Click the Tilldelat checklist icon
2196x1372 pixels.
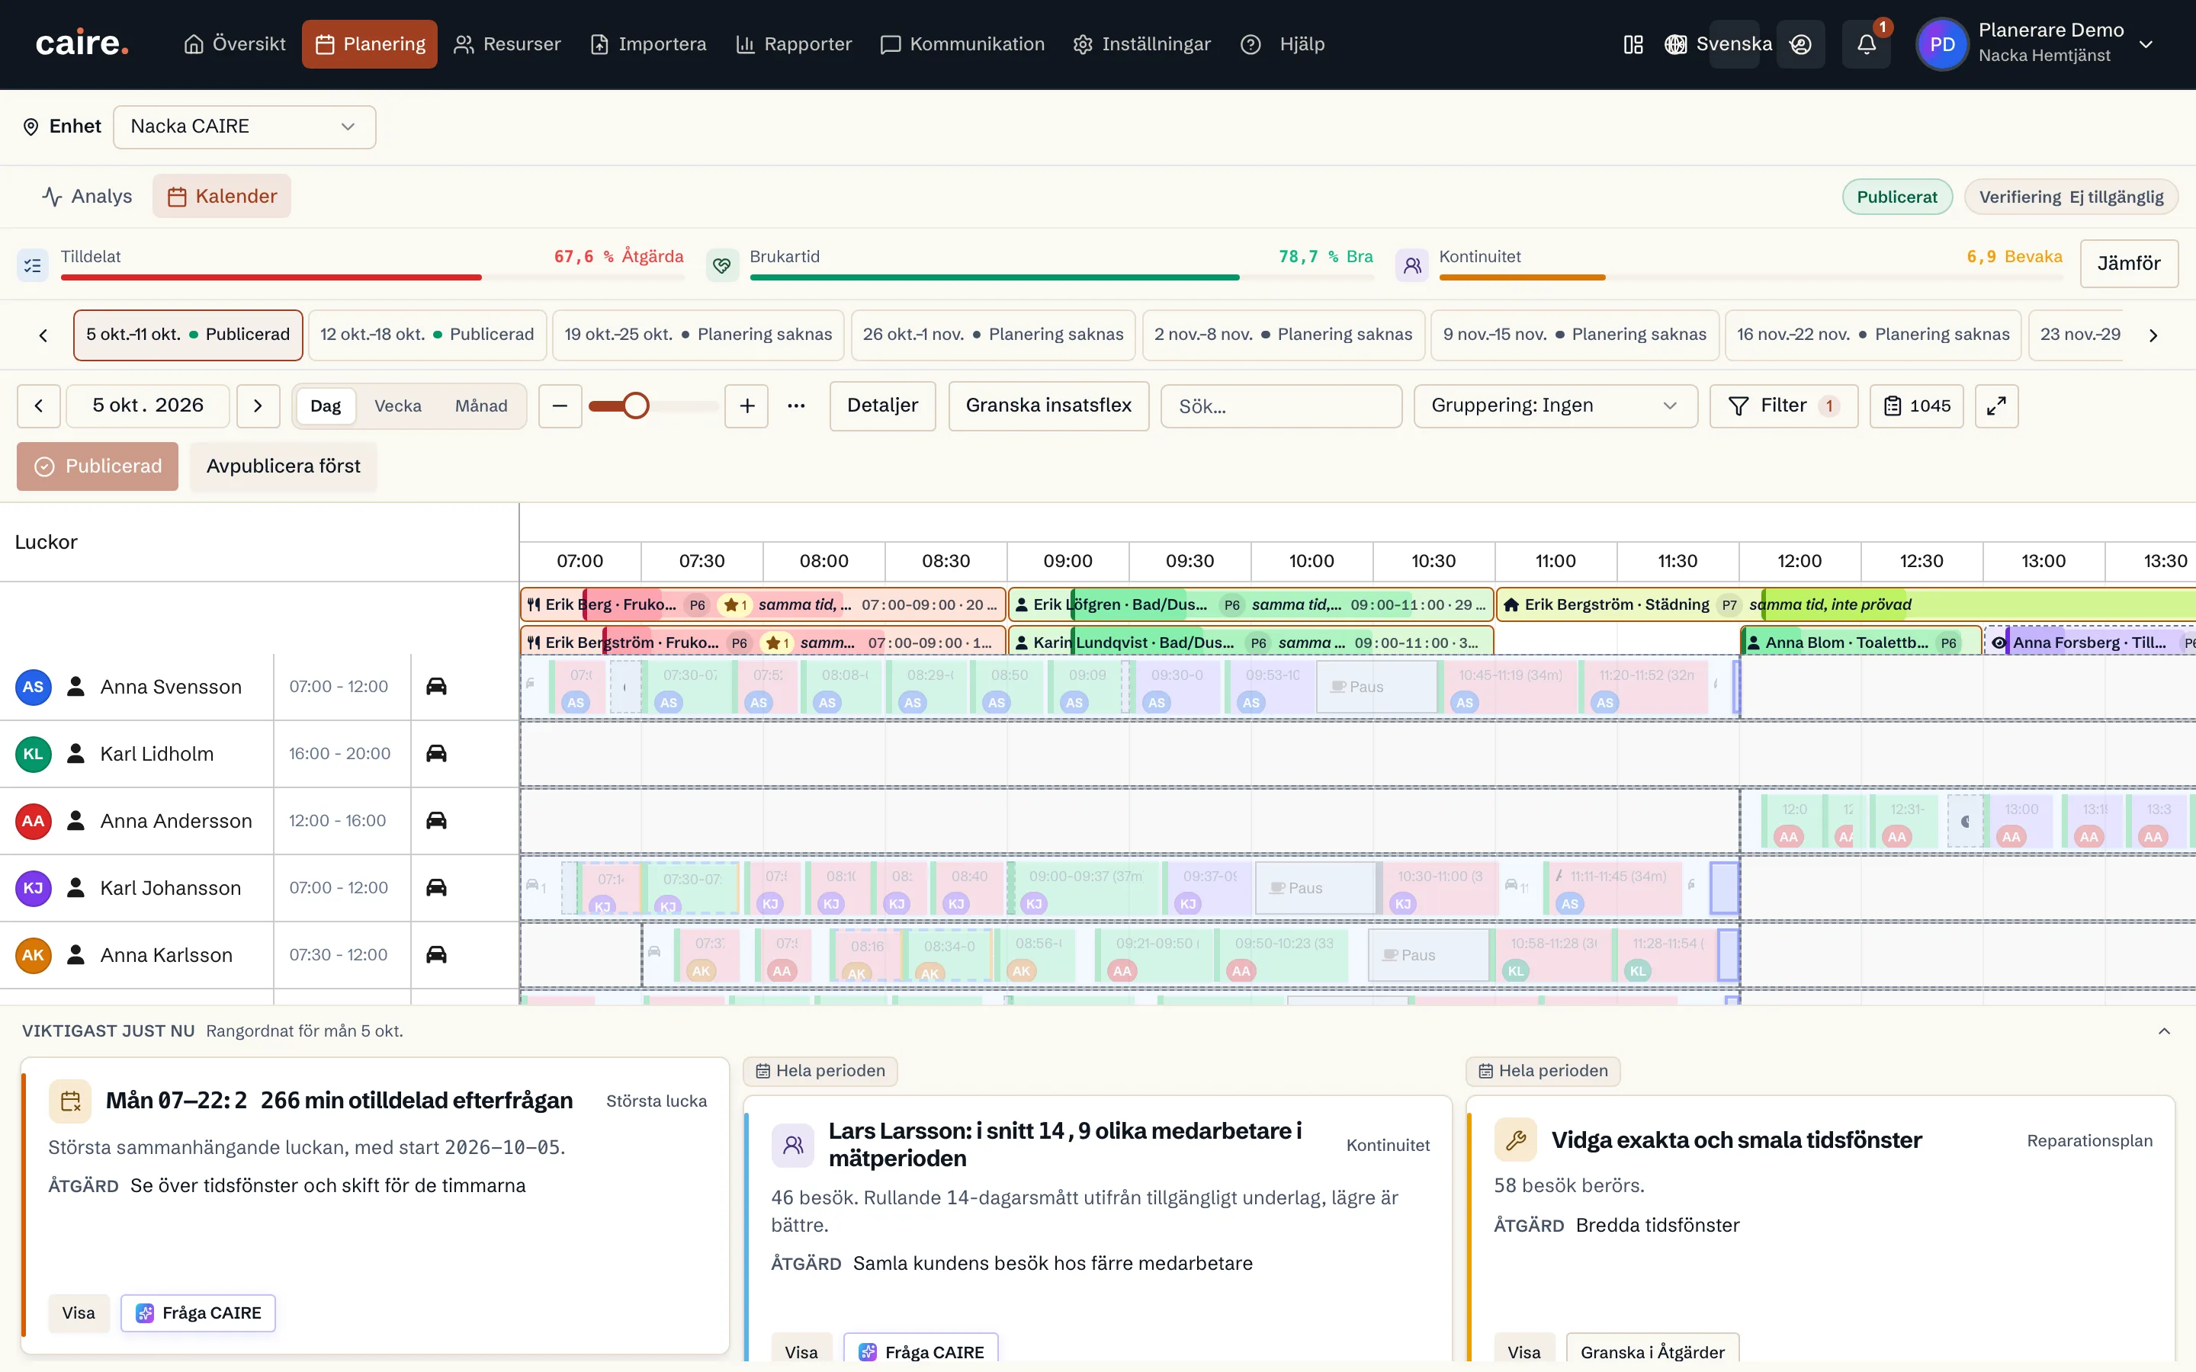tap(34, 265)
